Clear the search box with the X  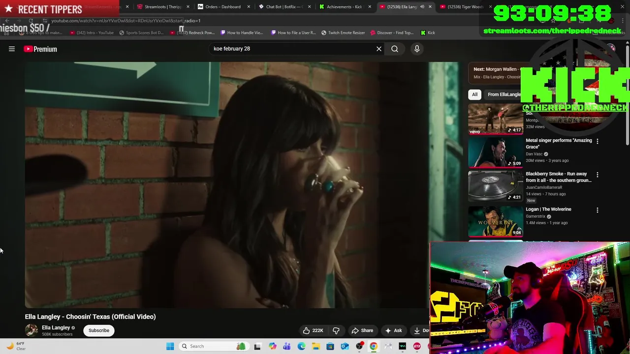point(379,49)
